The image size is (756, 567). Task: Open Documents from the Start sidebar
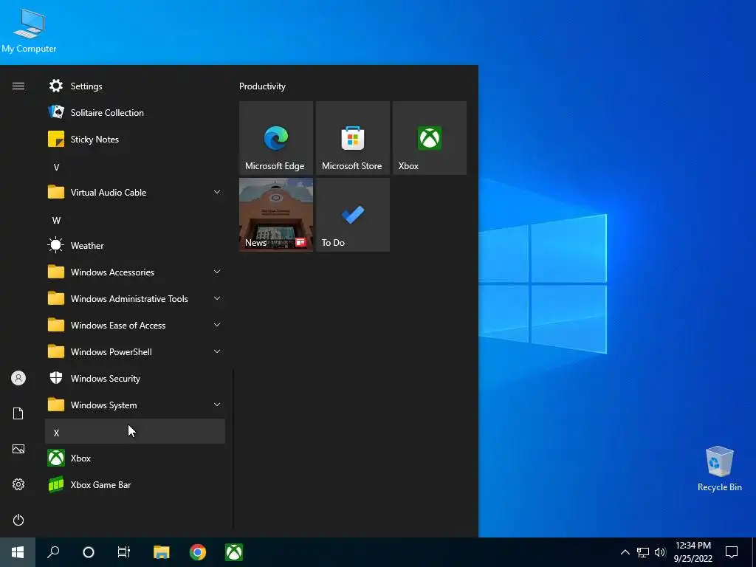(x=18, y=413)
